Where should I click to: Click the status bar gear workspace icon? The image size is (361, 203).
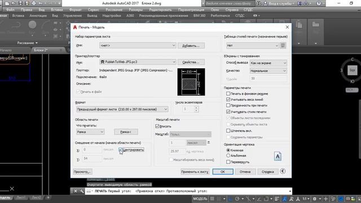[x=315, y=198]
